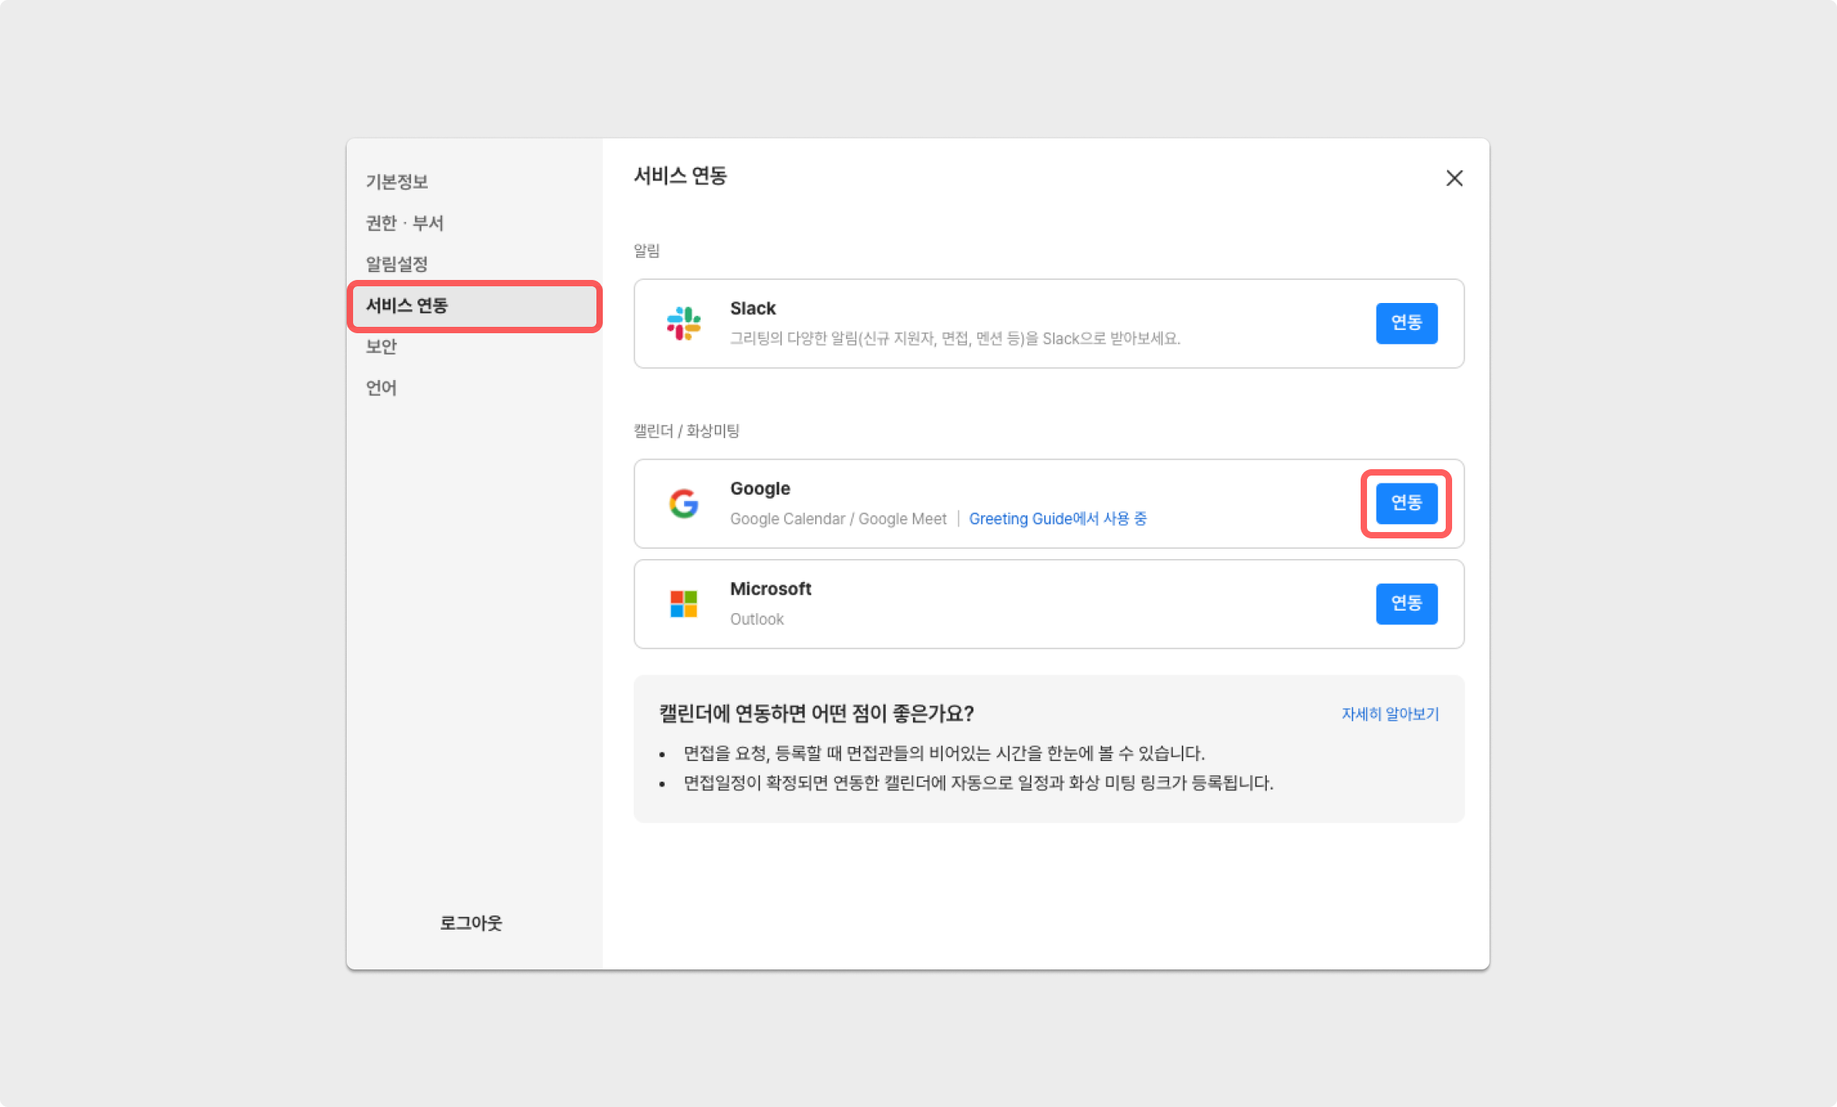Image resolution: width=1837 pixels, height=1107 pixels.
Task: Open the 언어 settings section
Action: click(x=381, y=388)
